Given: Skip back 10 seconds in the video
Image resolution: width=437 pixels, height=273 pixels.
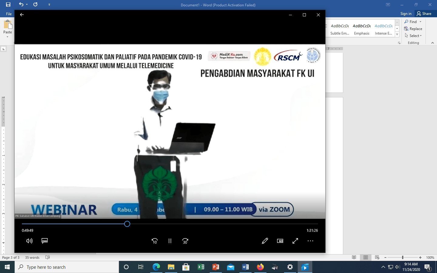Looking at the screenshot, I should click(x=155, y=241).
